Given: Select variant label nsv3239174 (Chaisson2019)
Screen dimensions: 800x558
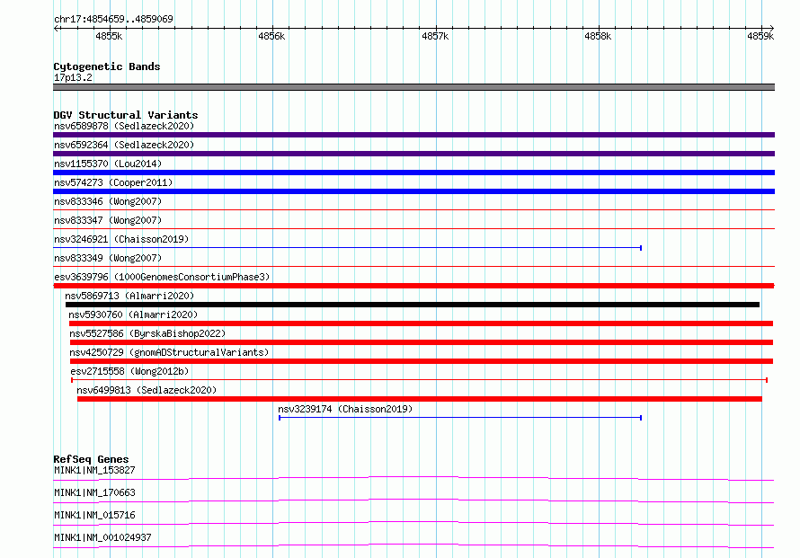Looking at the screenshot, I should [345, 409].
